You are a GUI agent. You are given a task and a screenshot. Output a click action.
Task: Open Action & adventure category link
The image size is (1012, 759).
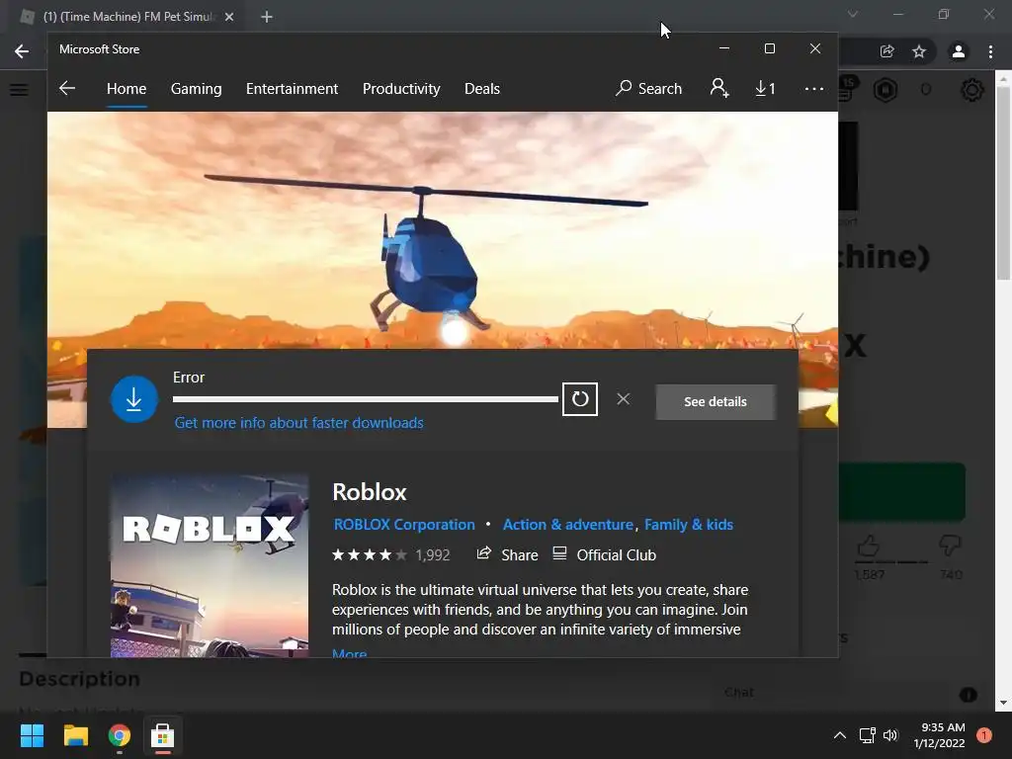(x=568, y=524)
